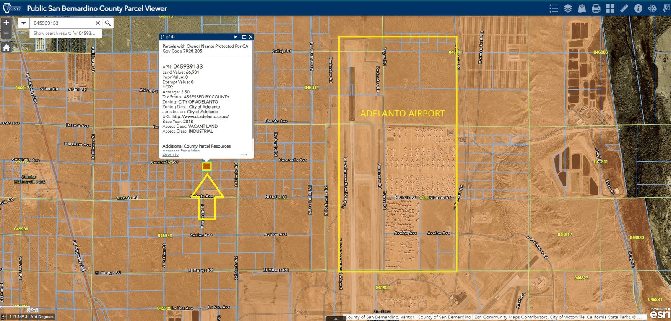Open the Layer List widget
Viewport: 671px width, 321px height.
(568, 8)
